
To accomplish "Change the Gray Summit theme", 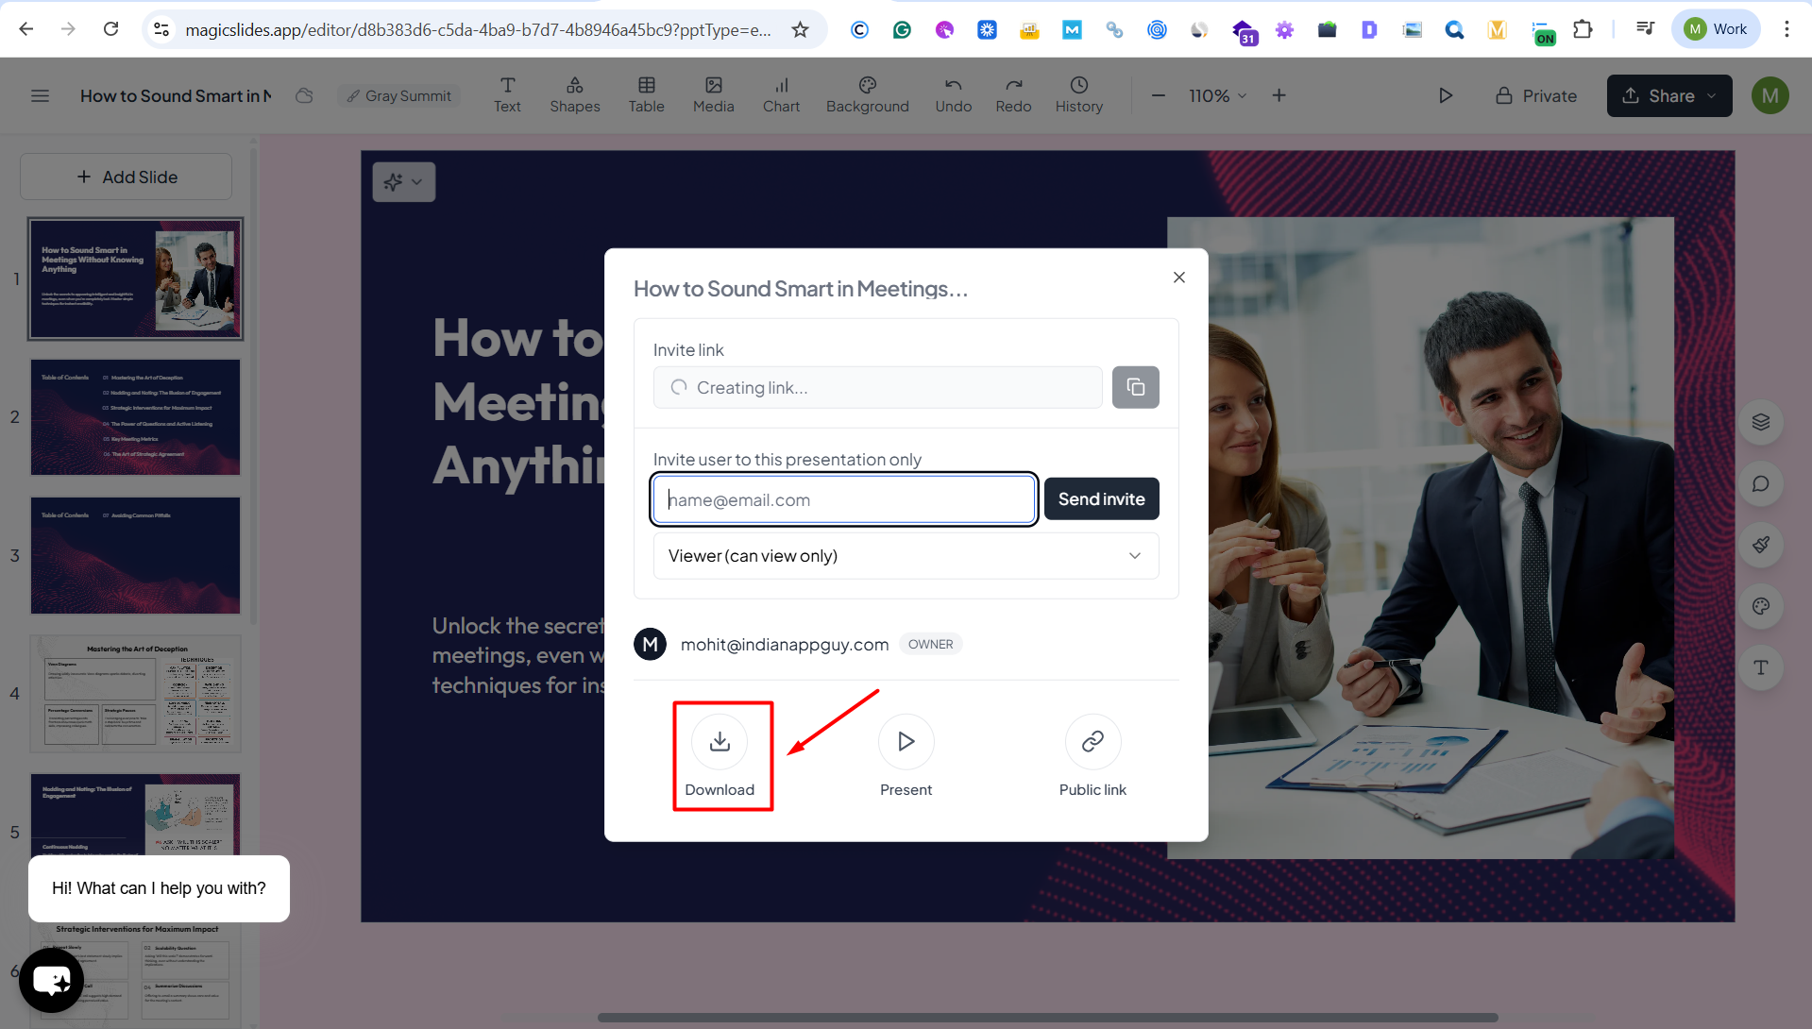I will (x=398, y=95).
